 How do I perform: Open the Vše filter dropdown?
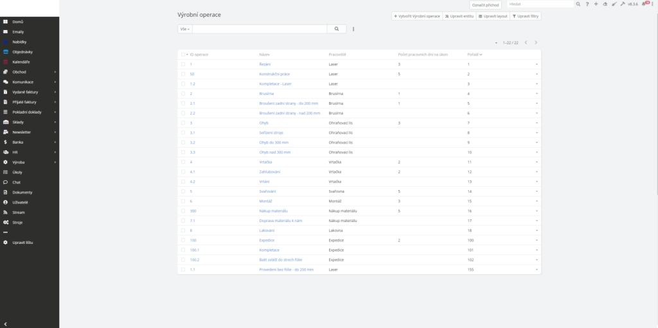coord(184,29)
